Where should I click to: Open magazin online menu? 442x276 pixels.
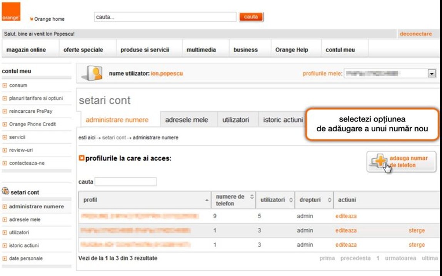tap(26, 50)
